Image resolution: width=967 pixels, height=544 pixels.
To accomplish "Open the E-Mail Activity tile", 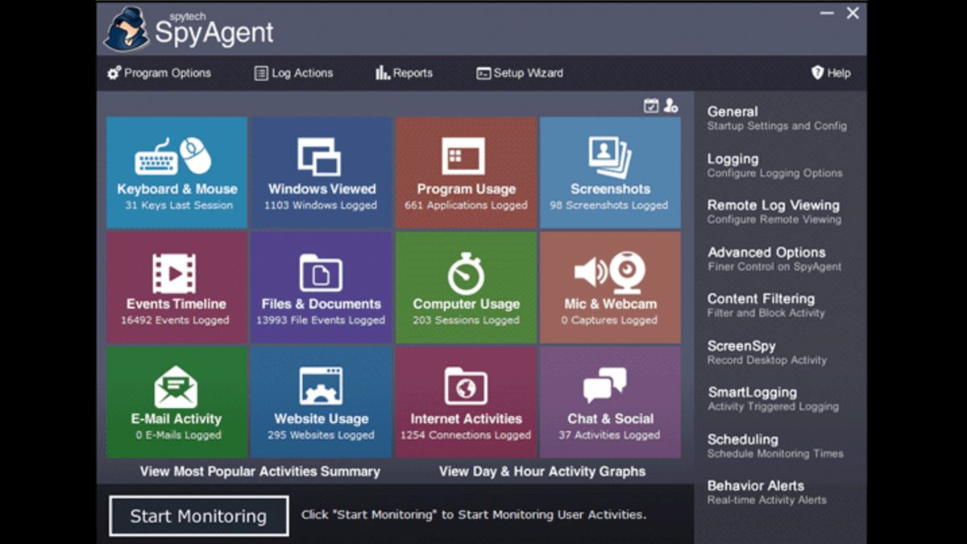I will [x=177, y=402].
